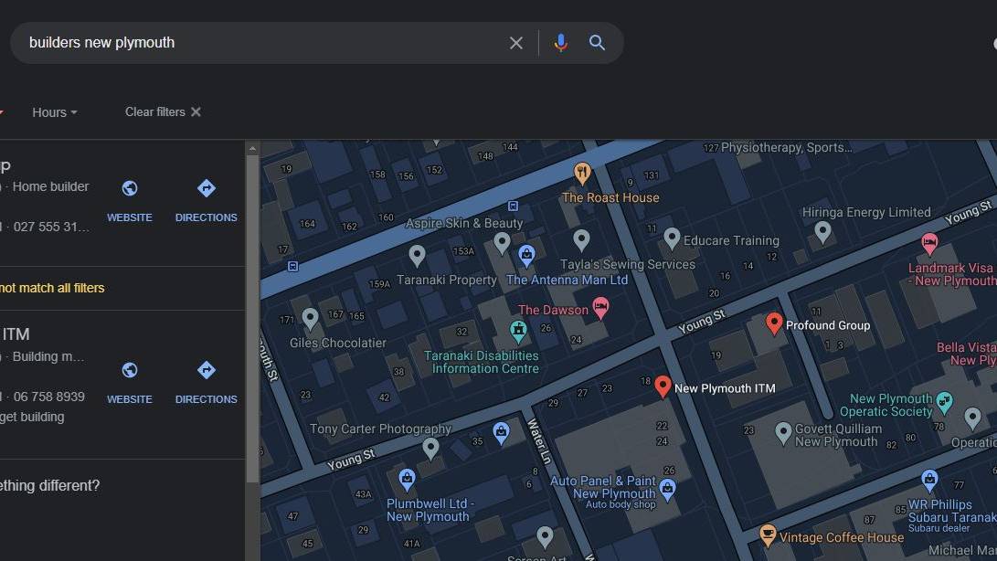The height and width of the screenshot is (561, 997).
Task: Open Aspire Skin & Beauty map pin
Action: tap(502, 242)
